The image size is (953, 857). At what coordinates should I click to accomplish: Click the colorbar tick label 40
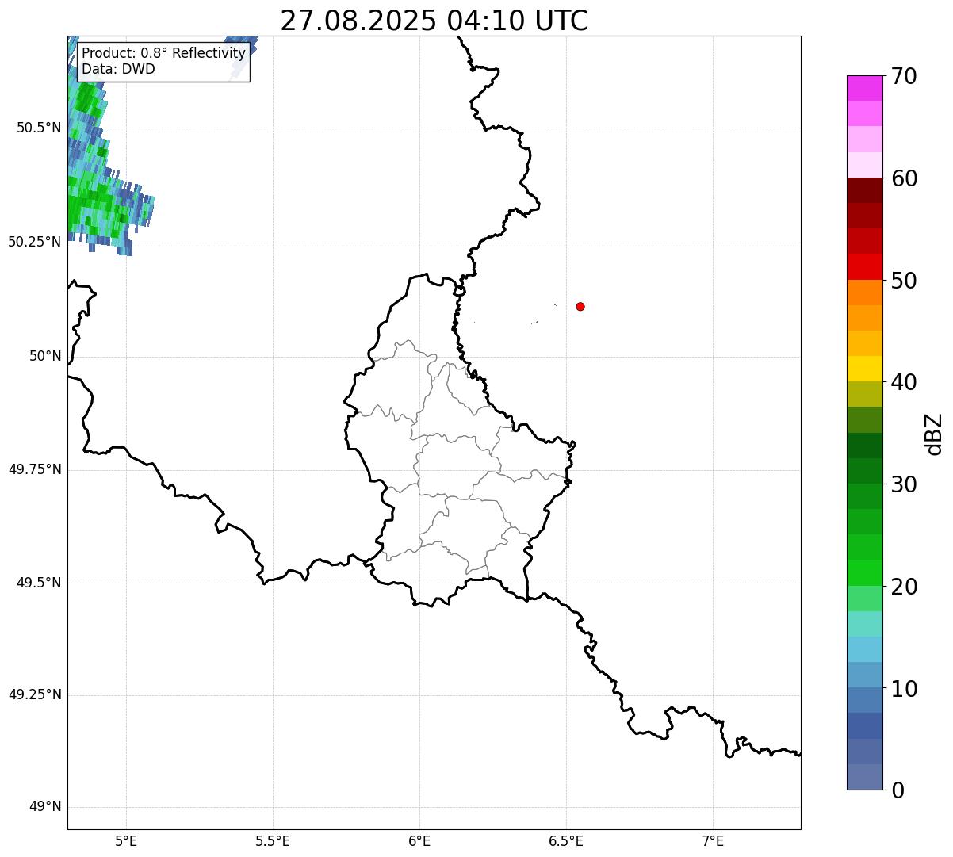coord(904,382)
